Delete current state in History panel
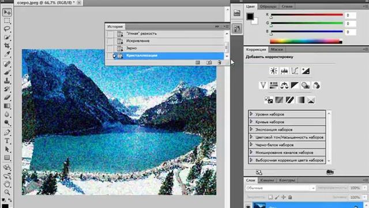The width and height of the screenshot is (369, 208). click(219, 62)
